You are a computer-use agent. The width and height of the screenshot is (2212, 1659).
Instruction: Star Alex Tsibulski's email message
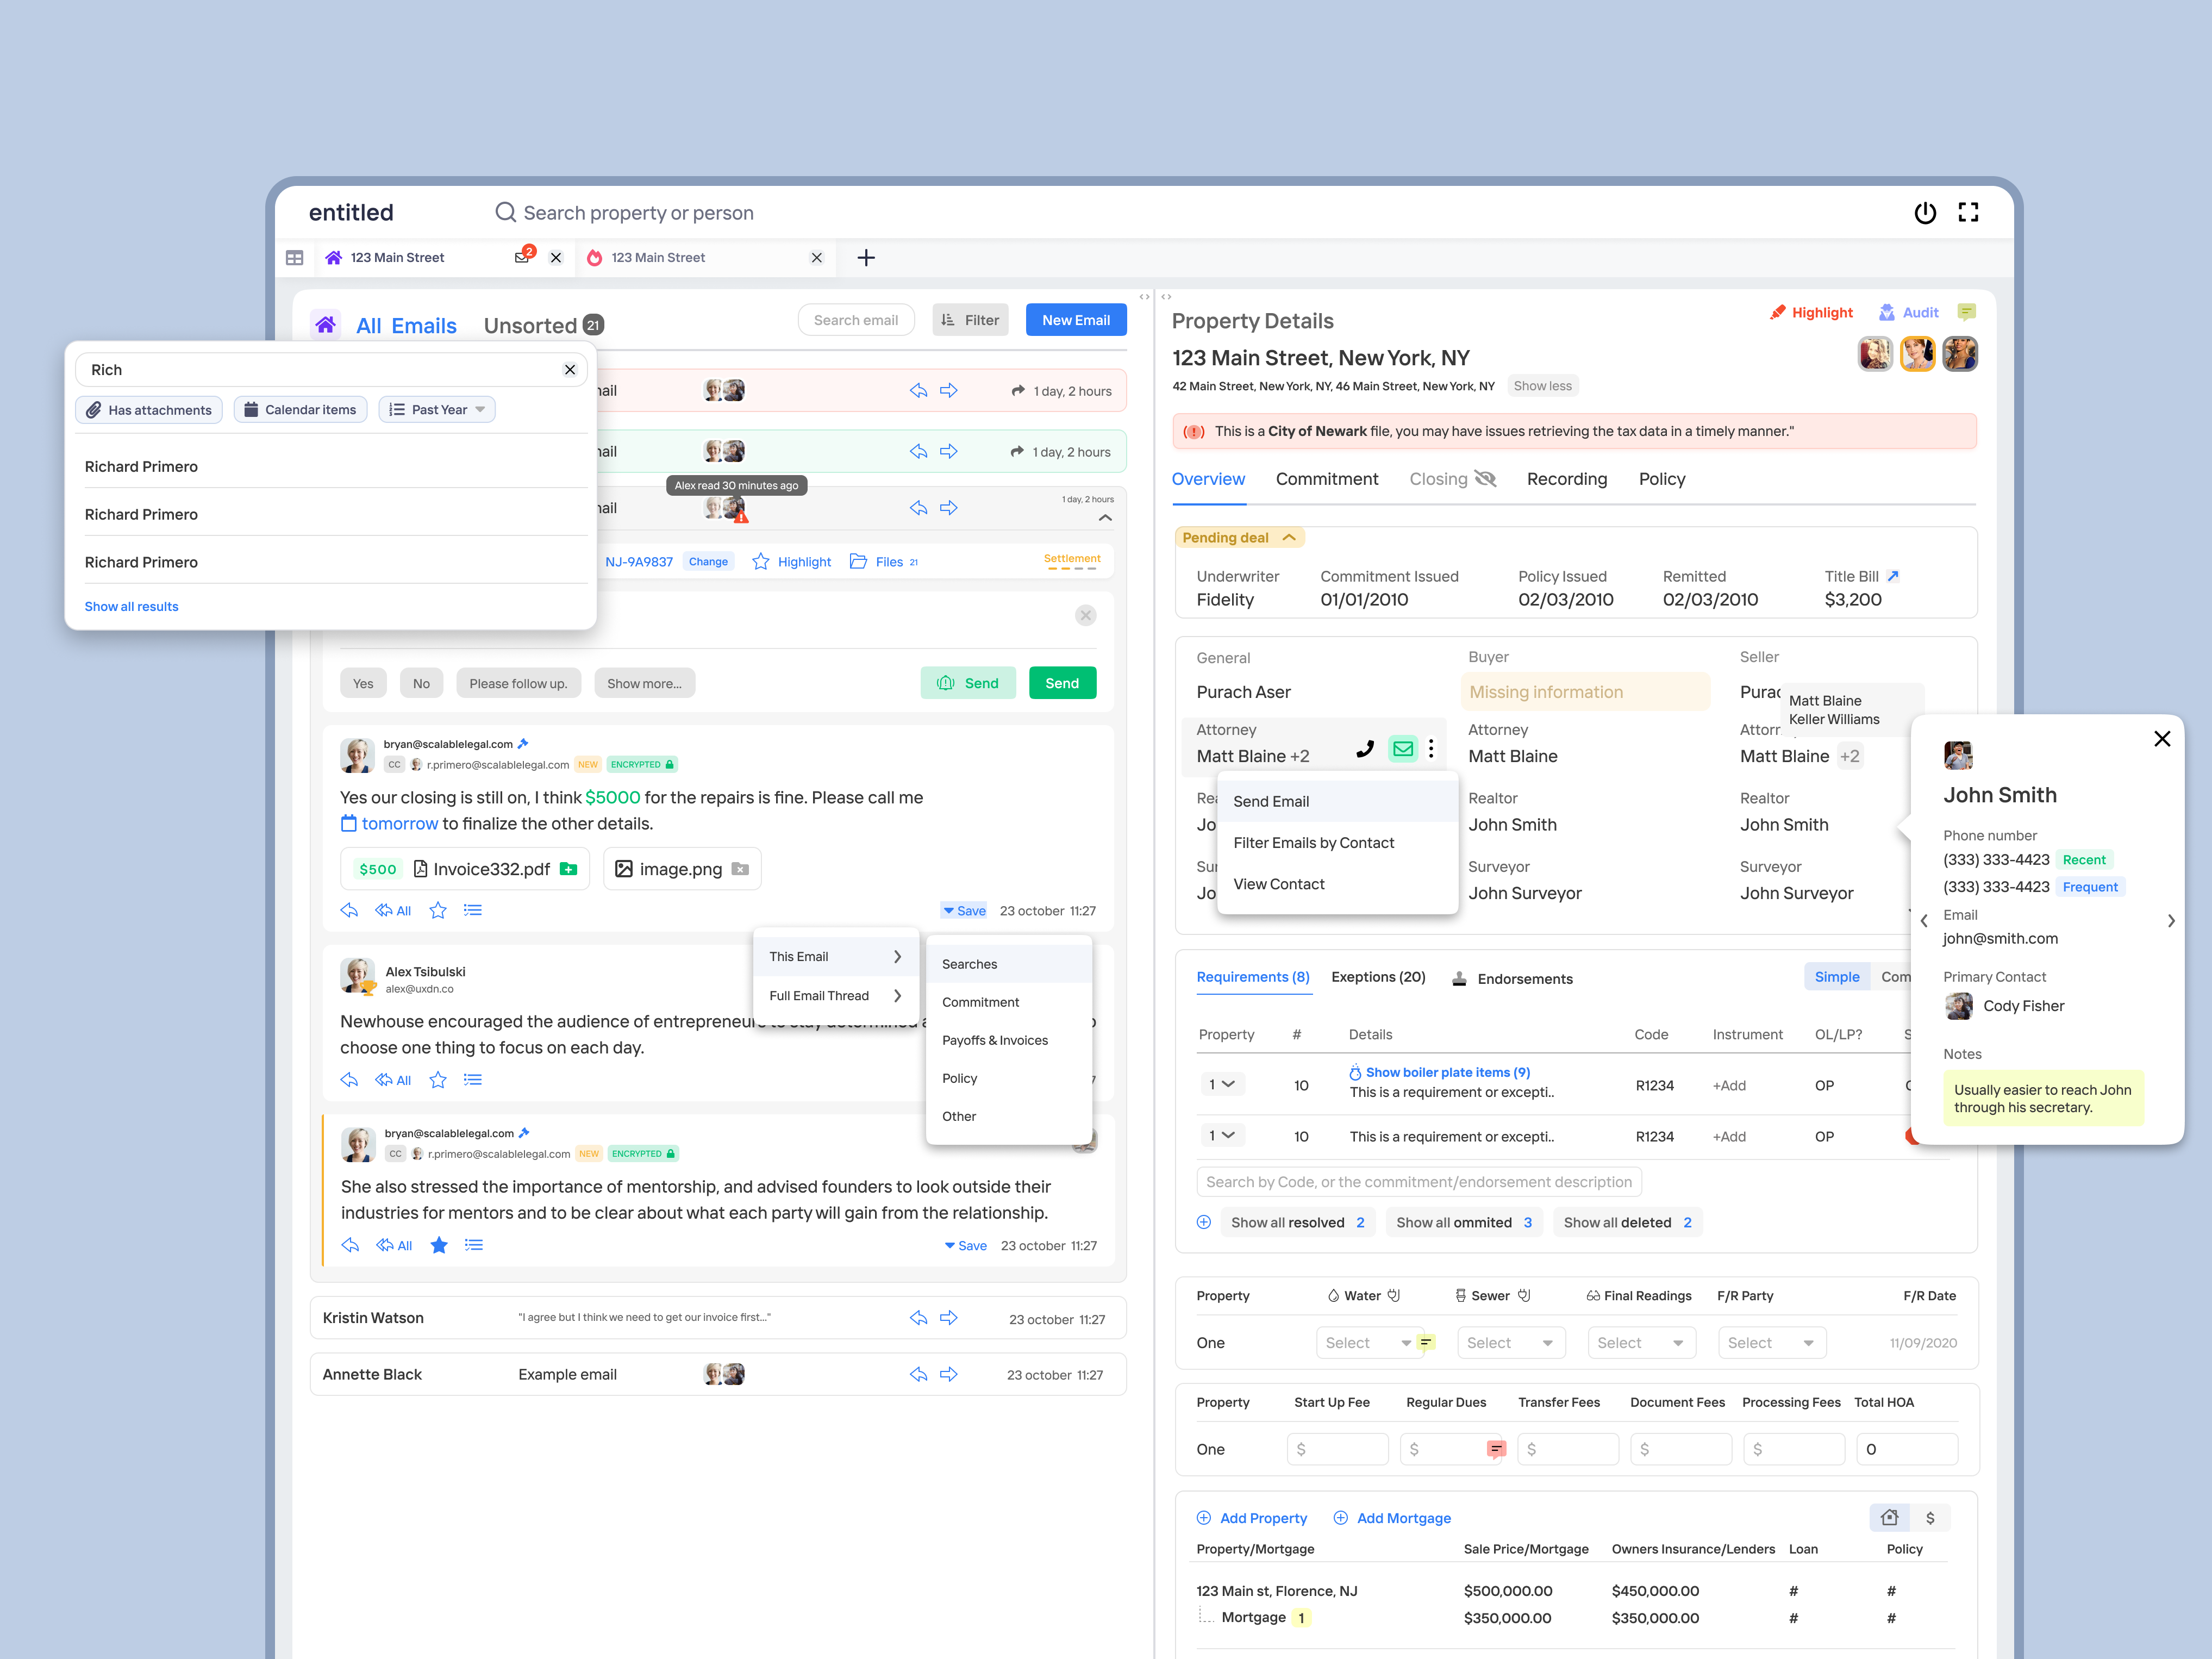[x=437, y=1079]
